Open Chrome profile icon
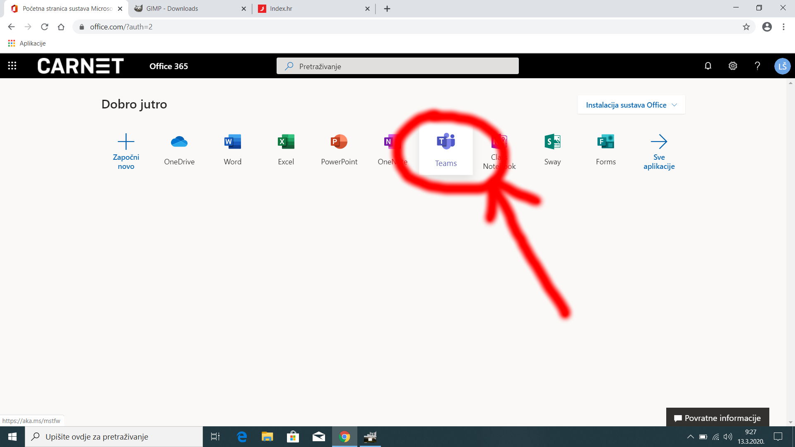Screen dimensions: 795x447 [x=767, y=27]
